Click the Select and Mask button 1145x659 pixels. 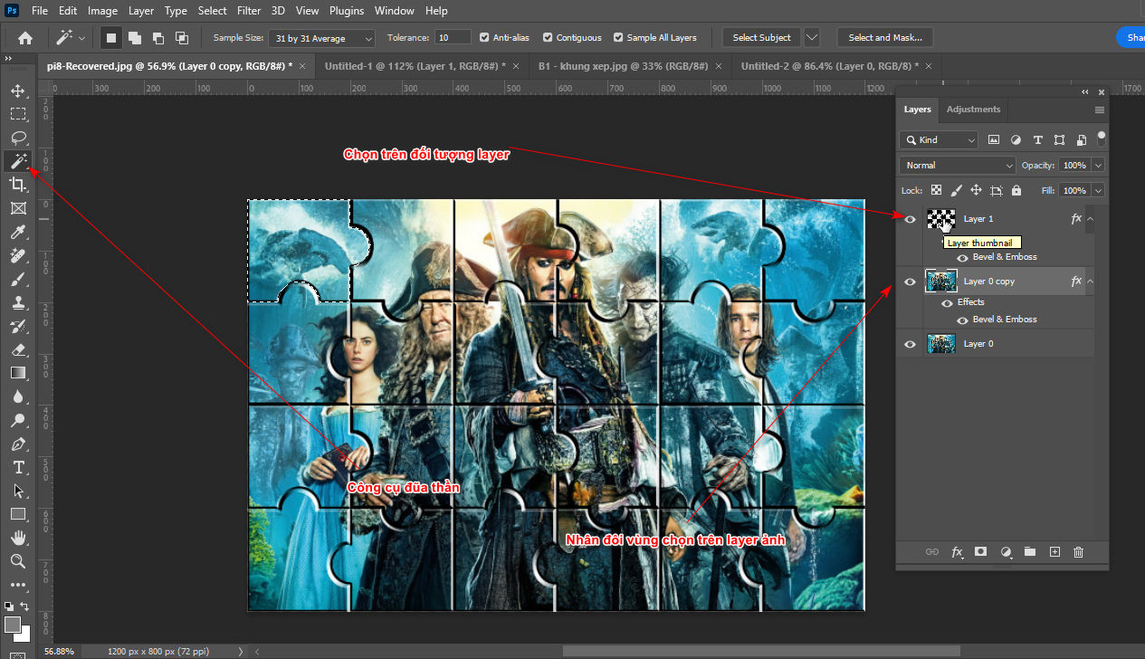coord(884,37)
